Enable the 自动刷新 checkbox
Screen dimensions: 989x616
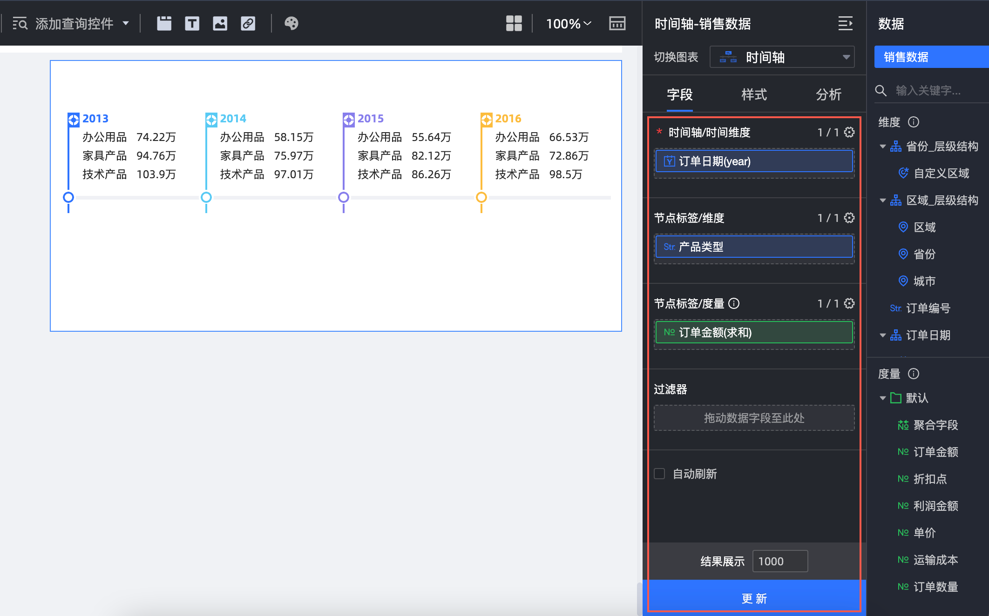click(x=659, y=474)
